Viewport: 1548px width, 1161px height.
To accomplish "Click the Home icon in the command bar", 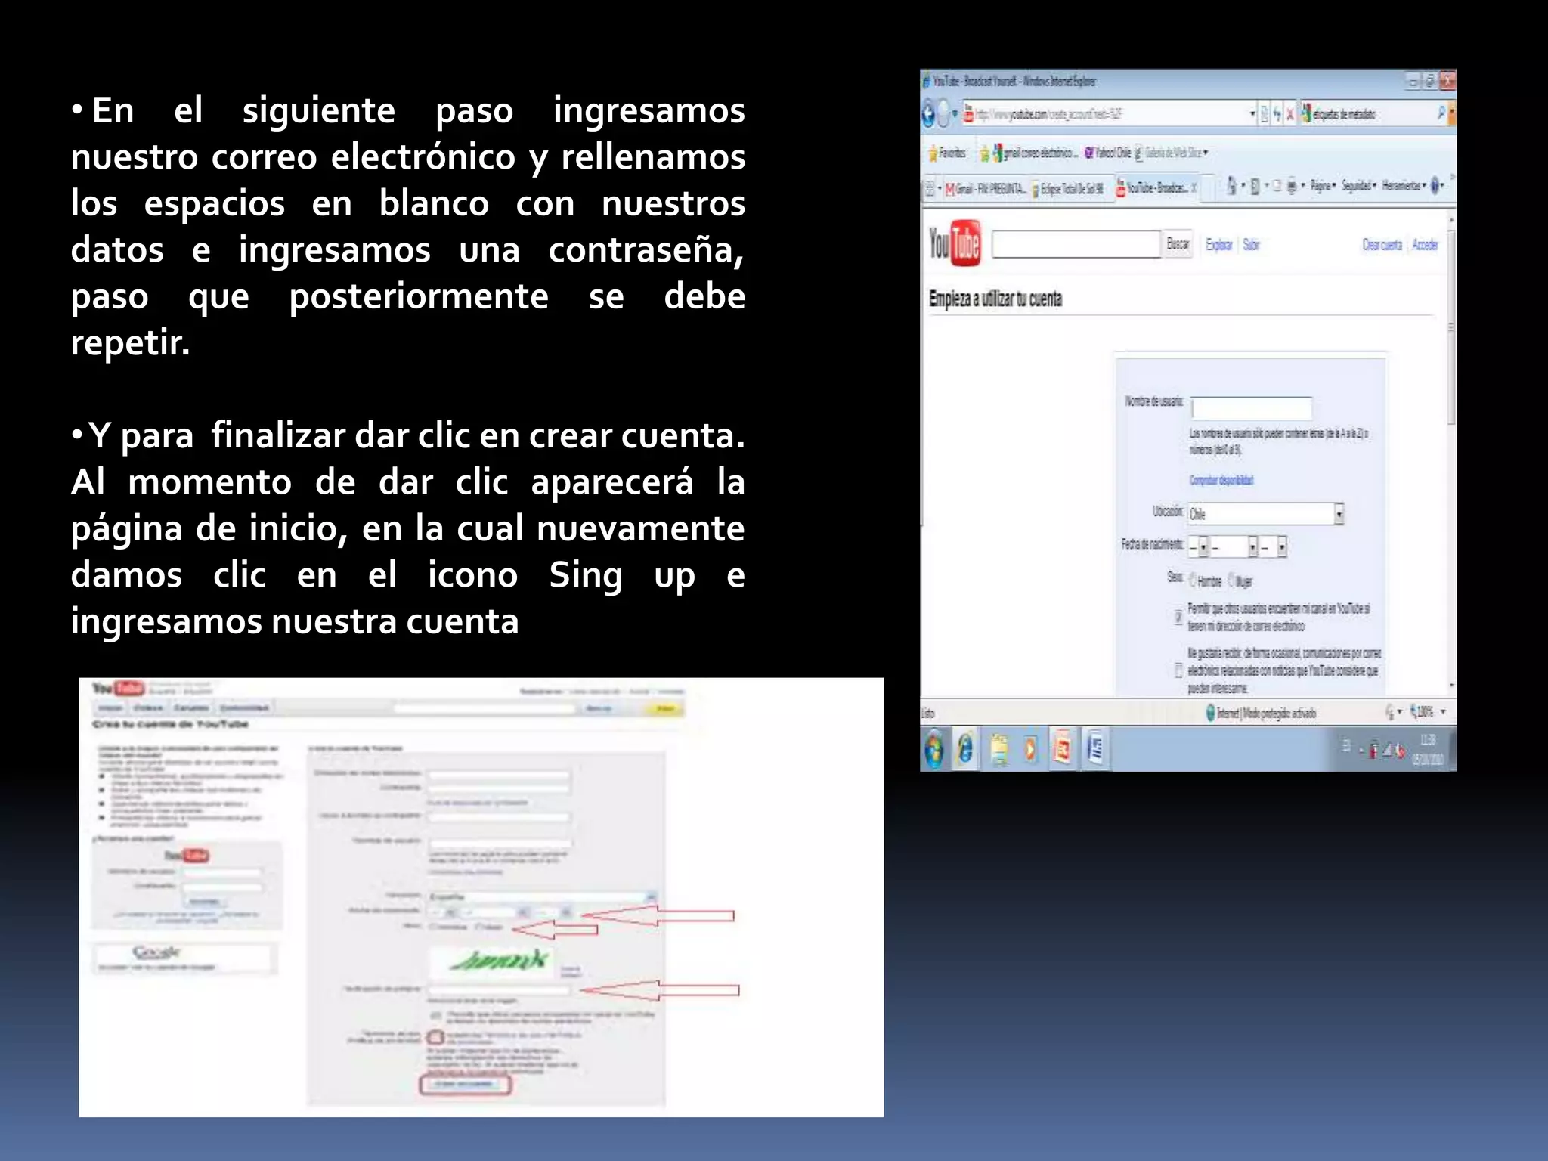I will click(1232, 185).
